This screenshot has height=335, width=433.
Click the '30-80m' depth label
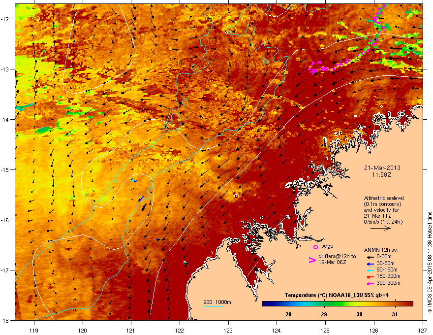tap(385, 263)
